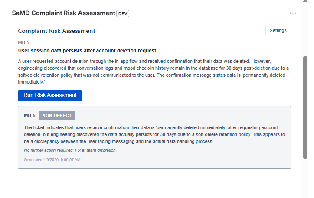Click the Generated timestamp in the result card
The image size is (314, 198).
pyautogui.click(x=52, y=160)
